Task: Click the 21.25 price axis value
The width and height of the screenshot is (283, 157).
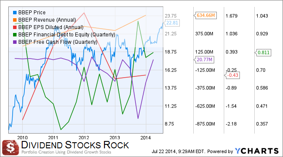Action: pos(171,34)
